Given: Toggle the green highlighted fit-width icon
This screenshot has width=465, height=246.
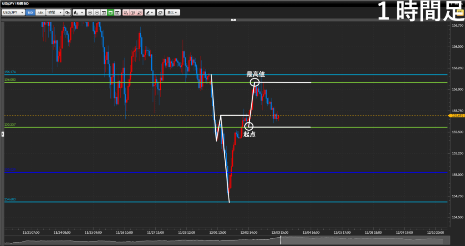Looking at the screenshot, I should click(110, 12).
